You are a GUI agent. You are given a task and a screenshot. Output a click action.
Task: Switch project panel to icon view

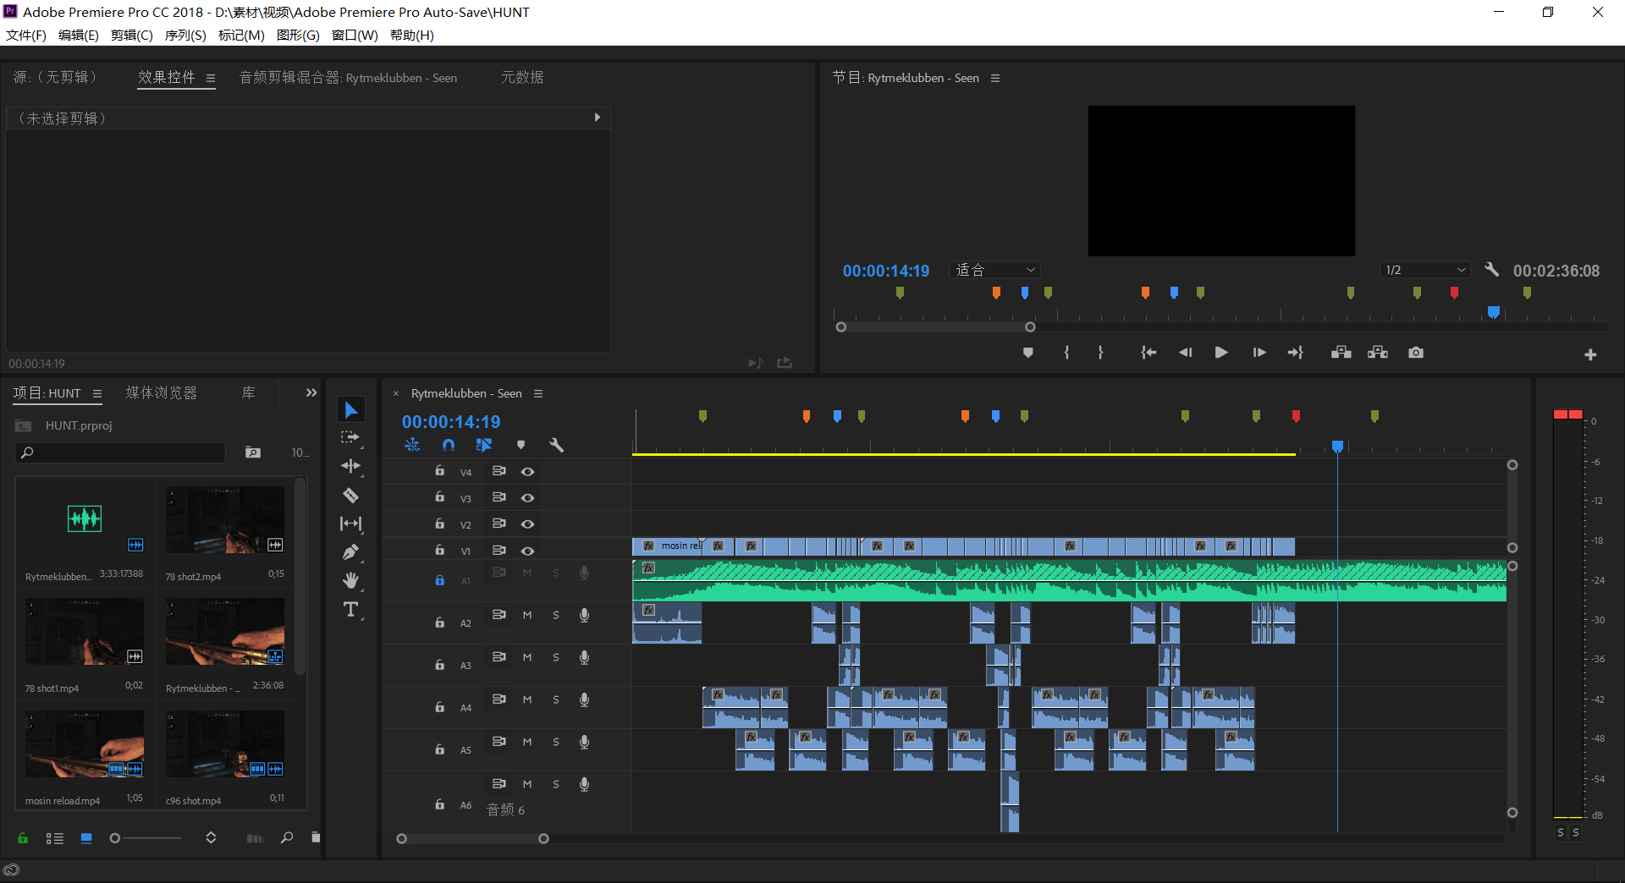(x=86, y=838)
